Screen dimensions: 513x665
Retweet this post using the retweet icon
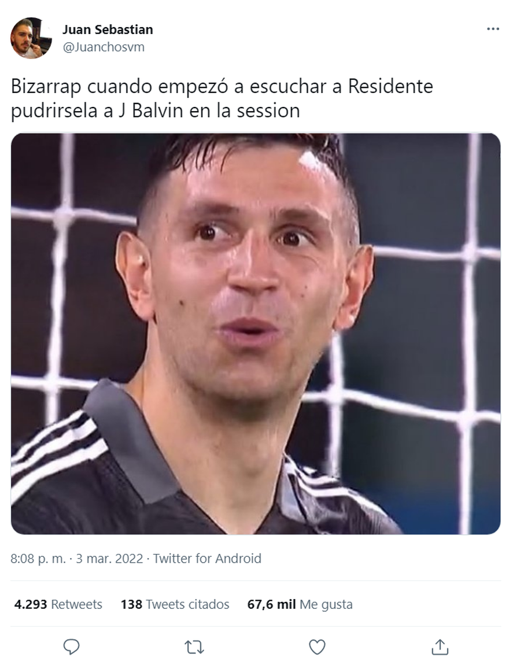(x=194, y=647)
